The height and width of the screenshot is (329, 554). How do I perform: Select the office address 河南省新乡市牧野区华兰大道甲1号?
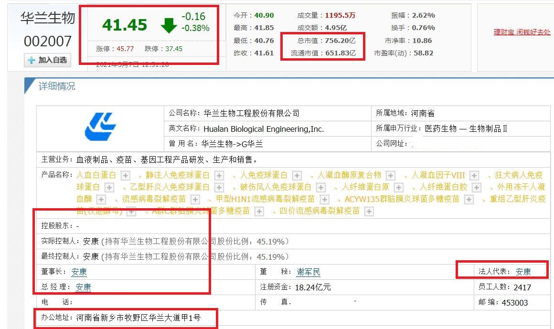pos(138,318)
